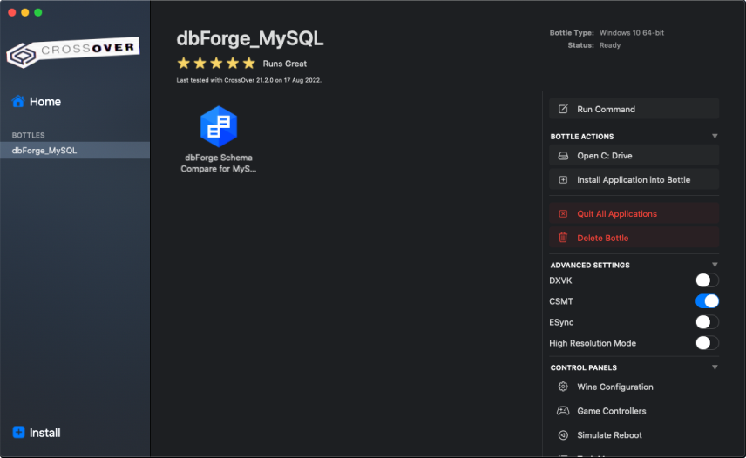The width and height of the screenshot is (746, 458).
Task: Delete Bottle via the red button
Action: pos(634,238)
